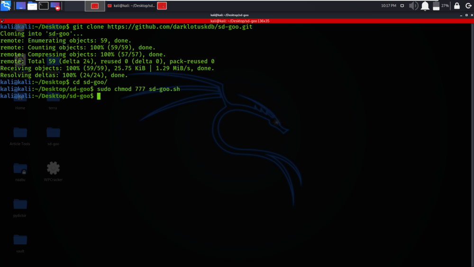The image size is (474, 267).
Task: Click the window title kali@kali: ~/Desktop/sd-goo
Action: (229, 15)
